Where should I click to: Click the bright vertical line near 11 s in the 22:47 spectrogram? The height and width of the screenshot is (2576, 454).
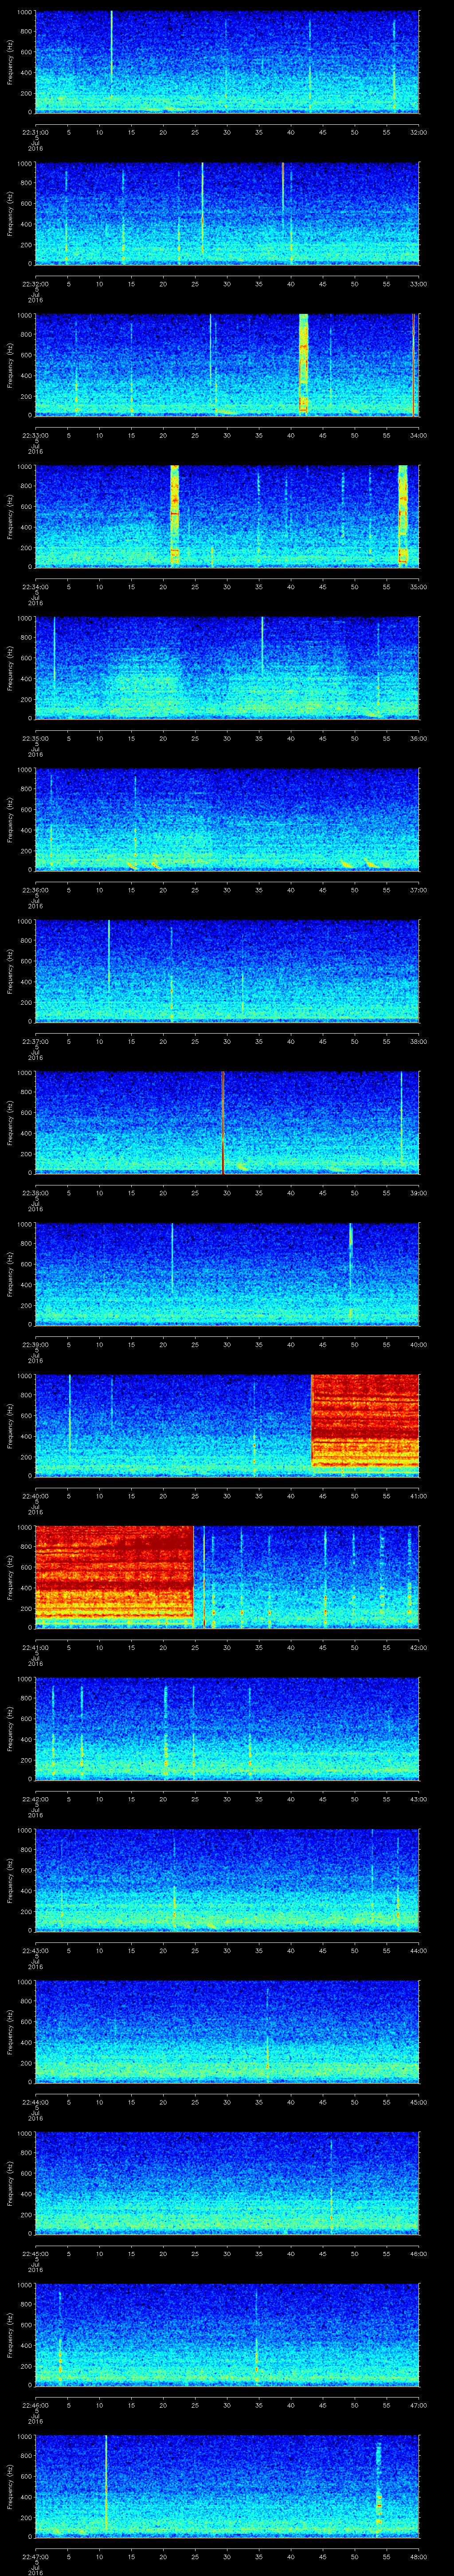(x=106, y=2483)
